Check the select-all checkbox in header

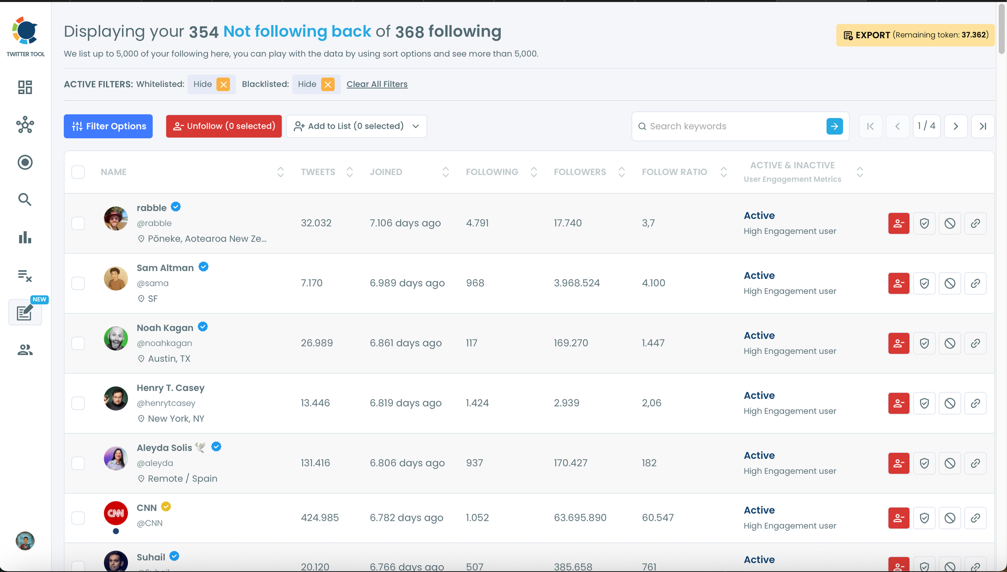(78, 172)
